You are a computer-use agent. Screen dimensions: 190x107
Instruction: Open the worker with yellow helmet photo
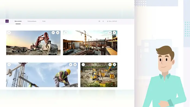tap(42, 75)
